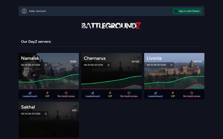Click the user avatar icon beside Hello, Survivor!

tap(24, 11)
